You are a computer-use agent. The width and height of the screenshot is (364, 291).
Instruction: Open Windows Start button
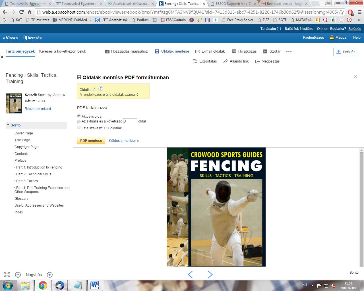[8, 285]
